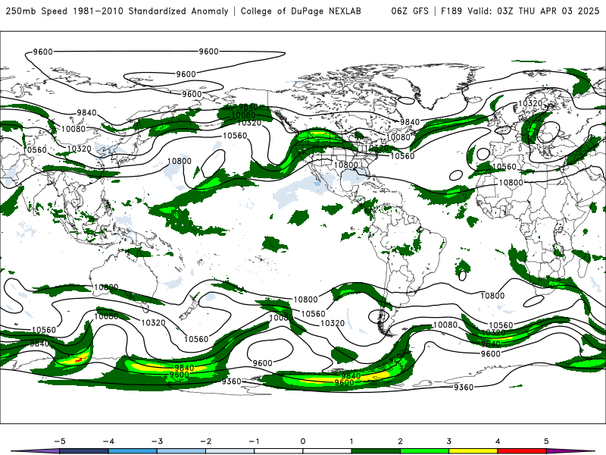
Task: Click the "0" colorbar tick label
Action: [303, 441]
